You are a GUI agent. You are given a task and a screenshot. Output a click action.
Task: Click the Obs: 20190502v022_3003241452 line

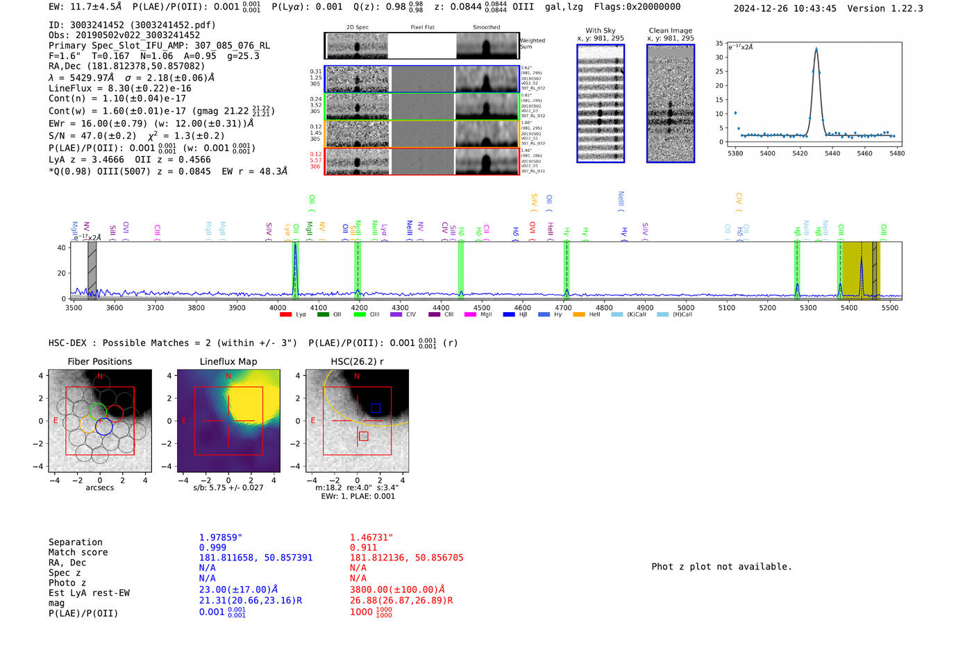coord(124,35)
